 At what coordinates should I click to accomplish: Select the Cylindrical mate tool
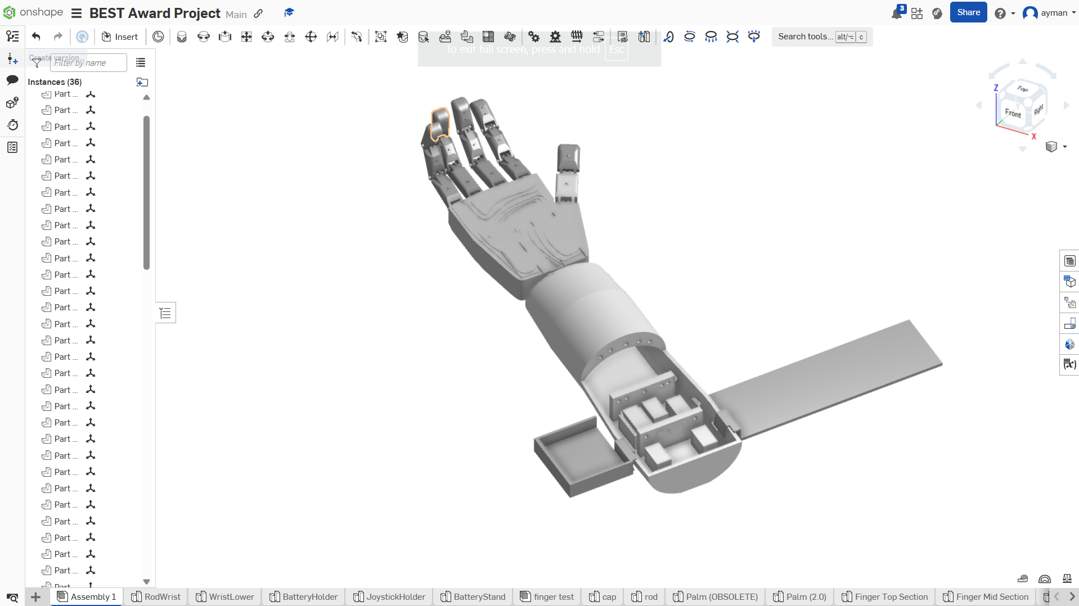click(268, 37)
